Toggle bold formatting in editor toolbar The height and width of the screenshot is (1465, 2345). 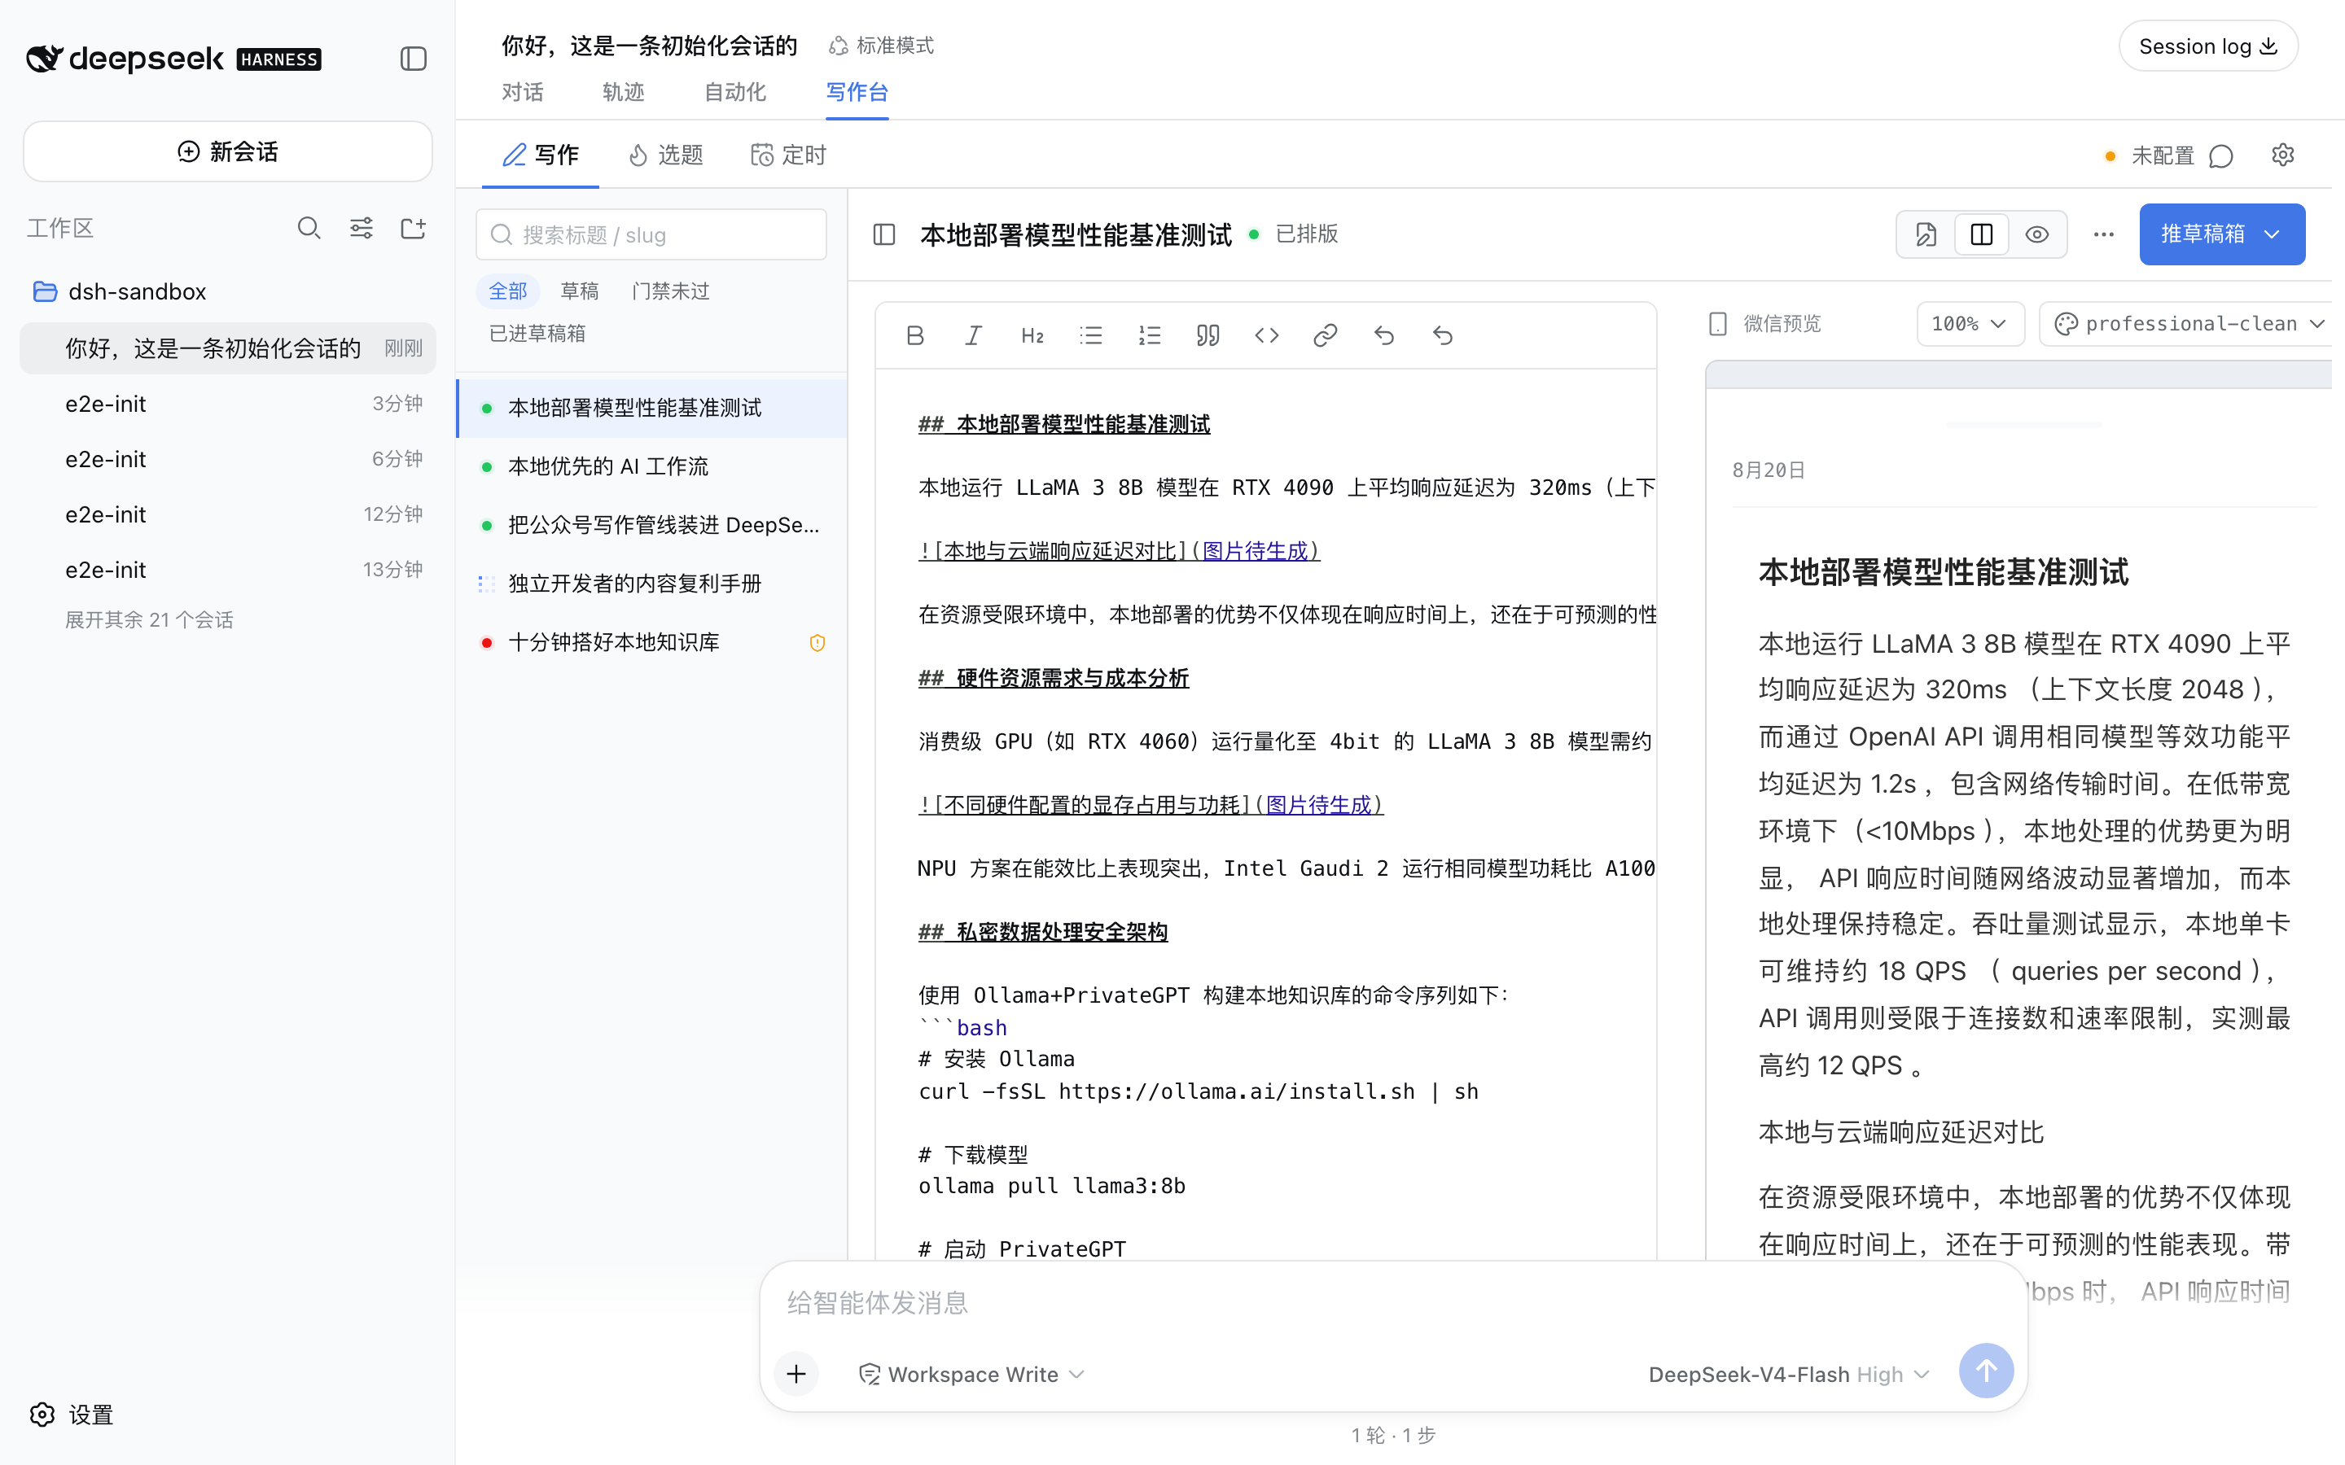coord(914,335)
